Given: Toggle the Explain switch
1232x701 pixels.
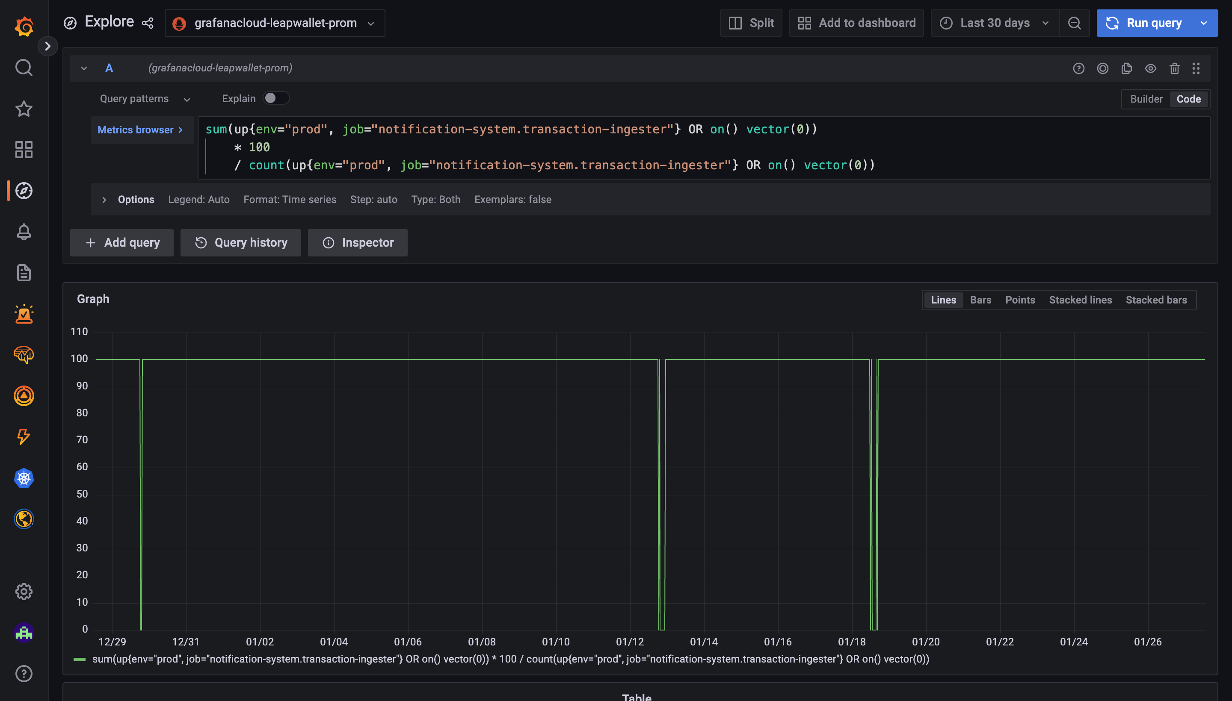Looking at the screenshot, I should pos(276,98).
